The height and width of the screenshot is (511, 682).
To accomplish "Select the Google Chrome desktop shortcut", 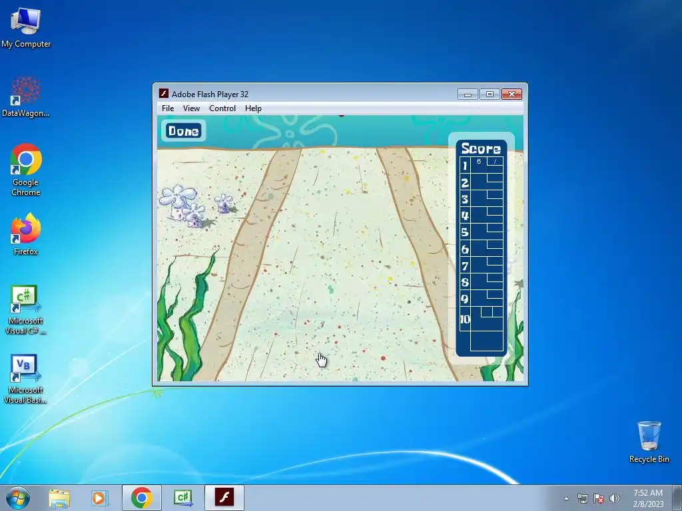I will point(26,170).
